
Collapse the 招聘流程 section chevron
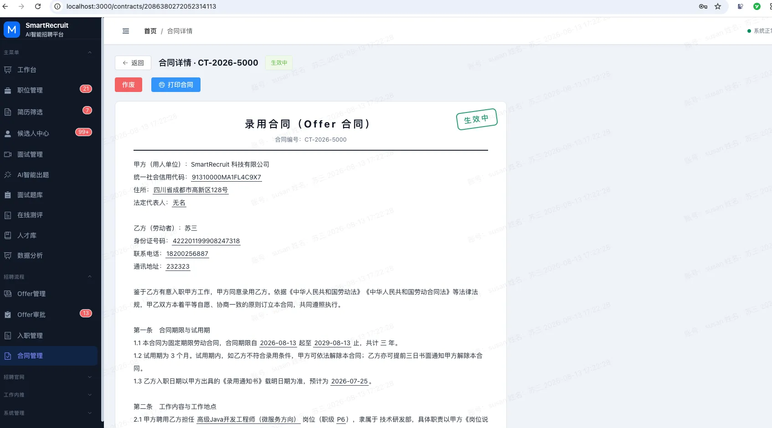click(x=90, y=277)
